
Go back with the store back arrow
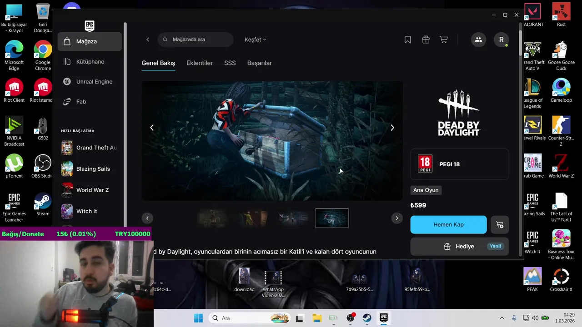pyautogui.click(x=148, y=40)
